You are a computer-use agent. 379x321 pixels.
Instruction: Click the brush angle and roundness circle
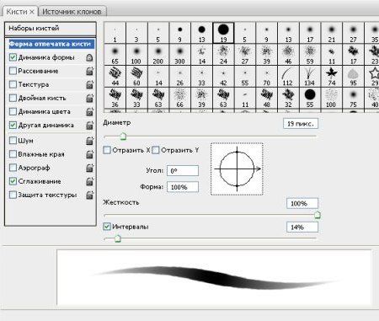[x=237, y=169]
